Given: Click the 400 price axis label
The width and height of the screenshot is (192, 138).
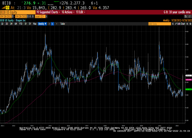Looking at the screenshot, I should tap(187, 44).
